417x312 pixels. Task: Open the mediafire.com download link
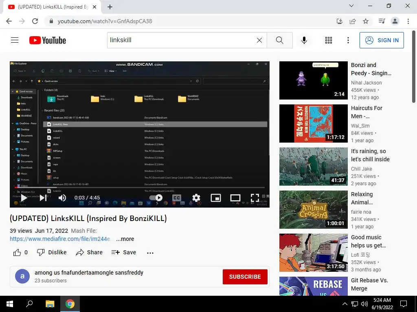point(60,239)
